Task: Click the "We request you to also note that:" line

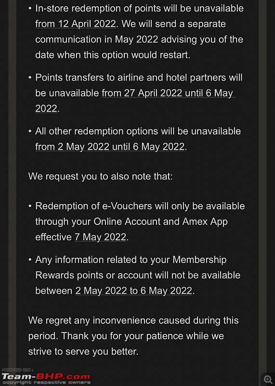Action: (x=100, y=176)
